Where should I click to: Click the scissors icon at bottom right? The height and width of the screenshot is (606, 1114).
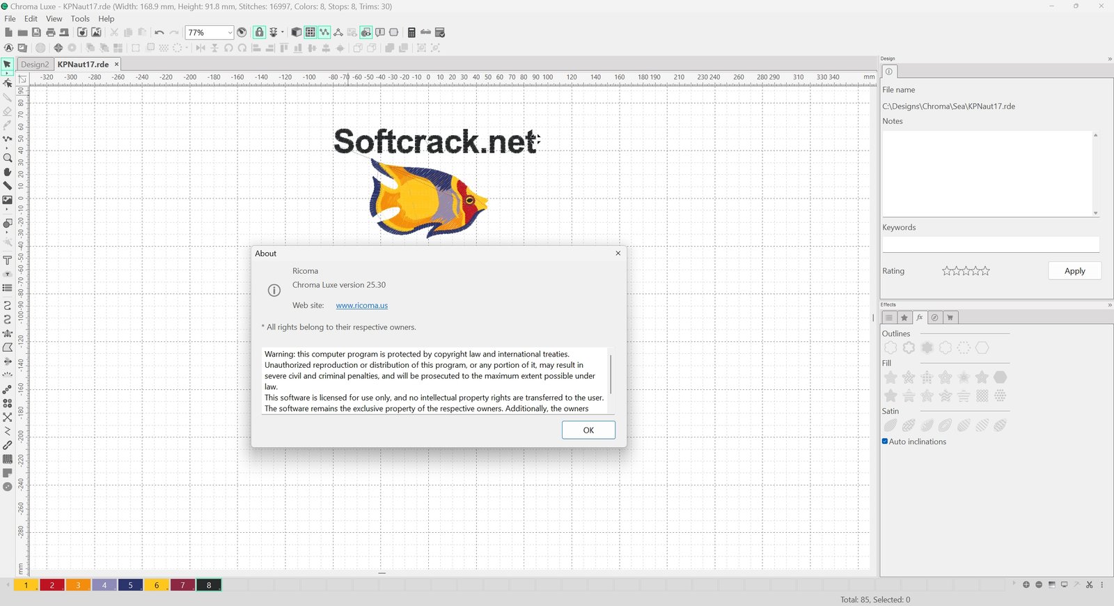(1089, 584)
